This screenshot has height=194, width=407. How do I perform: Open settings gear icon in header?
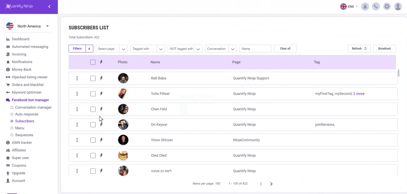tap(387, 6)
